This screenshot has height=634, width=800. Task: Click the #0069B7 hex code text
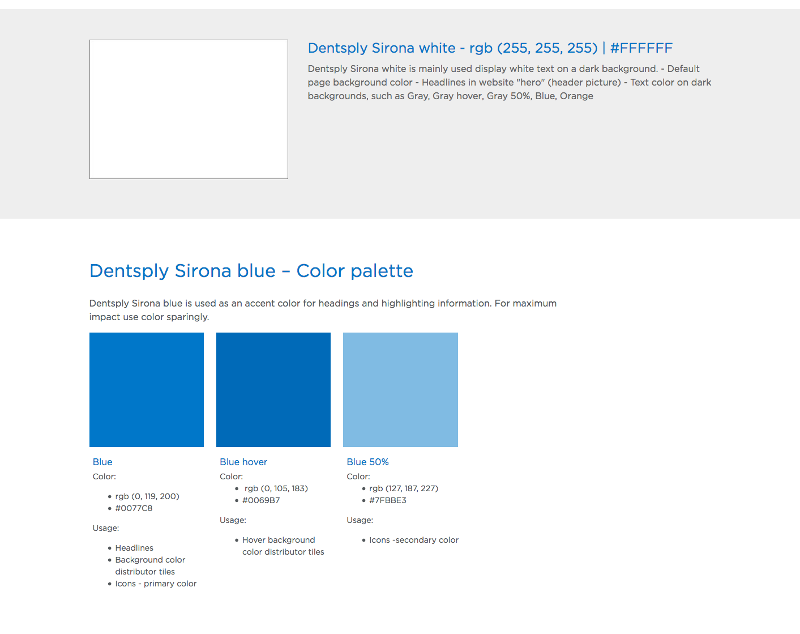point(261,500)
